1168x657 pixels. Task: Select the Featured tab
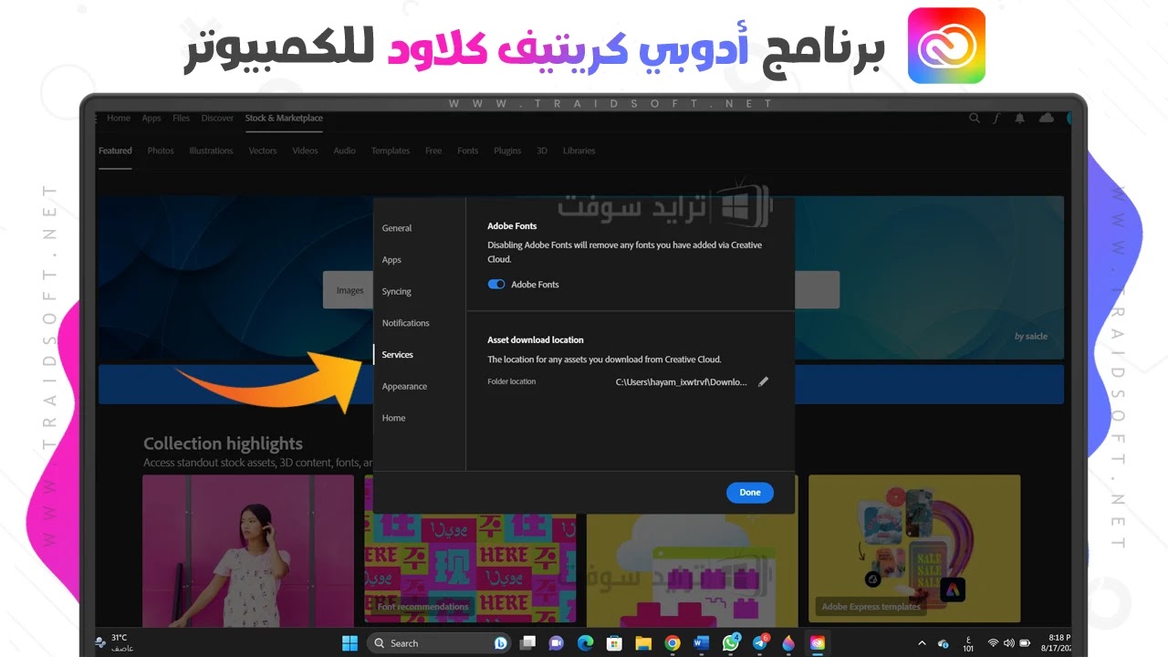tap(115, 151)
